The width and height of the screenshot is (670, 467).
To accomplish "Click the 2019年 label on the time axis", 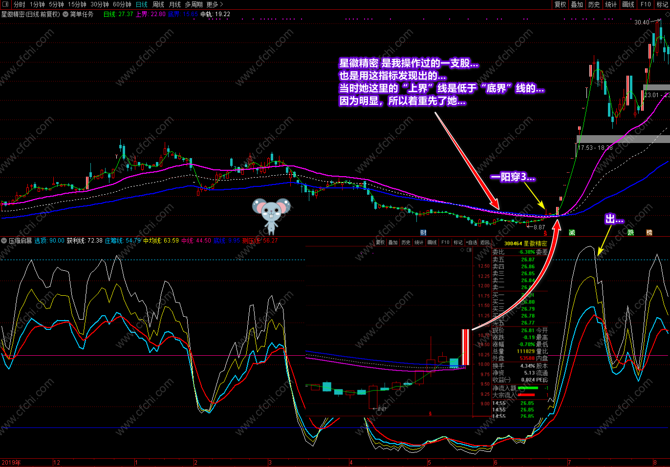I will (x=11, y=463).
